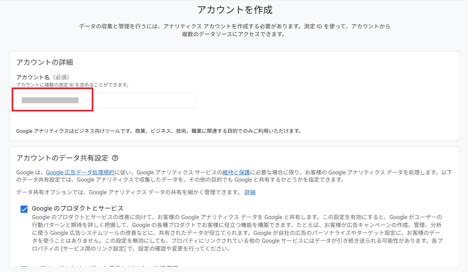This screenshot has width=468, height=272.
Task: Click the アカウント名（必須）field label
Action: (43, 77)
